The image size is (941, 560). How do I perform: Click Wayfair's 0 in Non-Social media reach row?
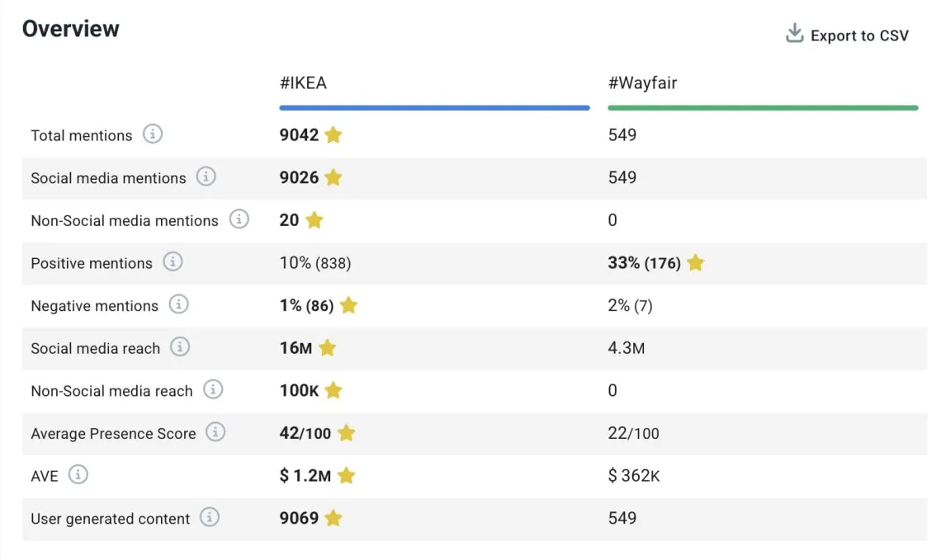[x=612, y=390]
